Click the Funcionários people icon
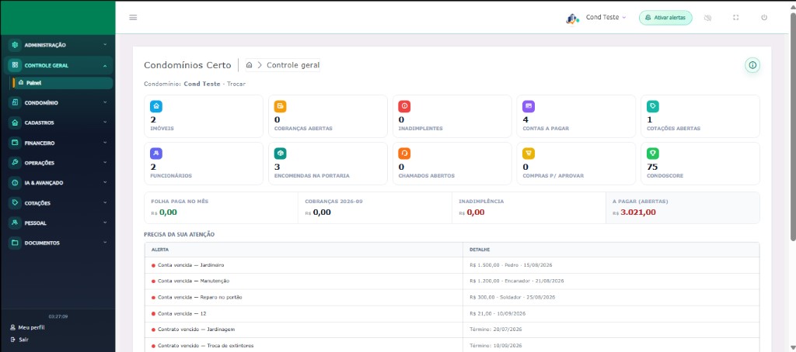Screen dimensions: 796x352 156,154
